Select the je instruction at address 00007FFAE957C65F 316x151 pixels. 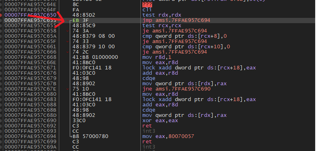click(174, 41)
